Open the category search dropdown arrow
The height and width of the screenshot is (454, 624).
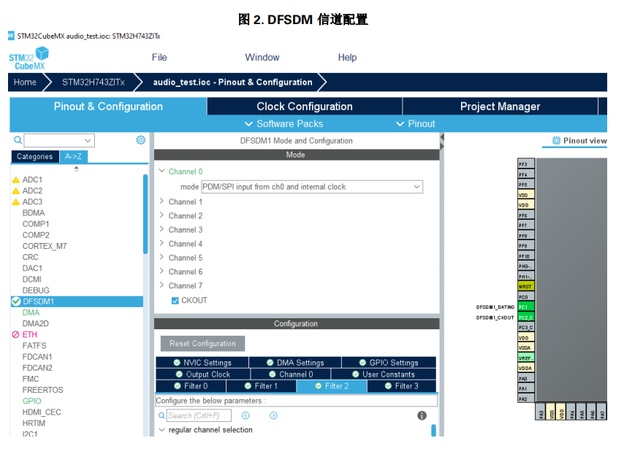click(88, 140)
